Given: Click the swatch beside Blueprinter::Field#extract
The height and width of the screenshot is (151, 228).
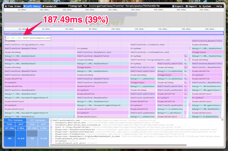Looking at the screenshot, I should click(x=51, y=134).
